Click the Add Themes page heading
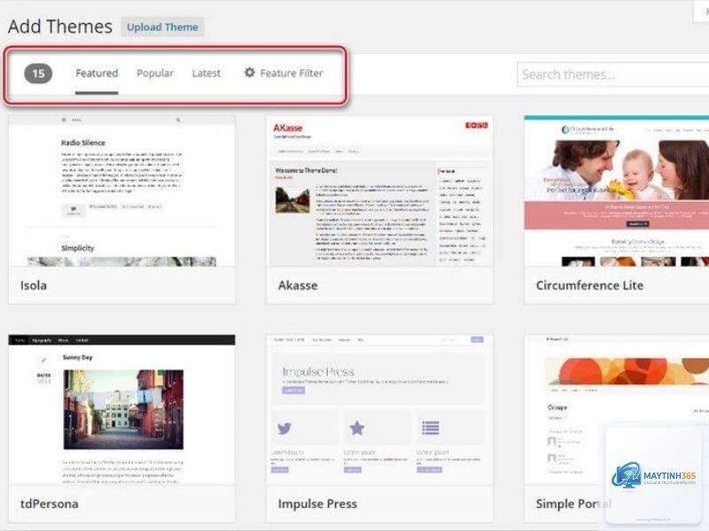The width and height of the screenshot is (709, 531). point(60,27)
